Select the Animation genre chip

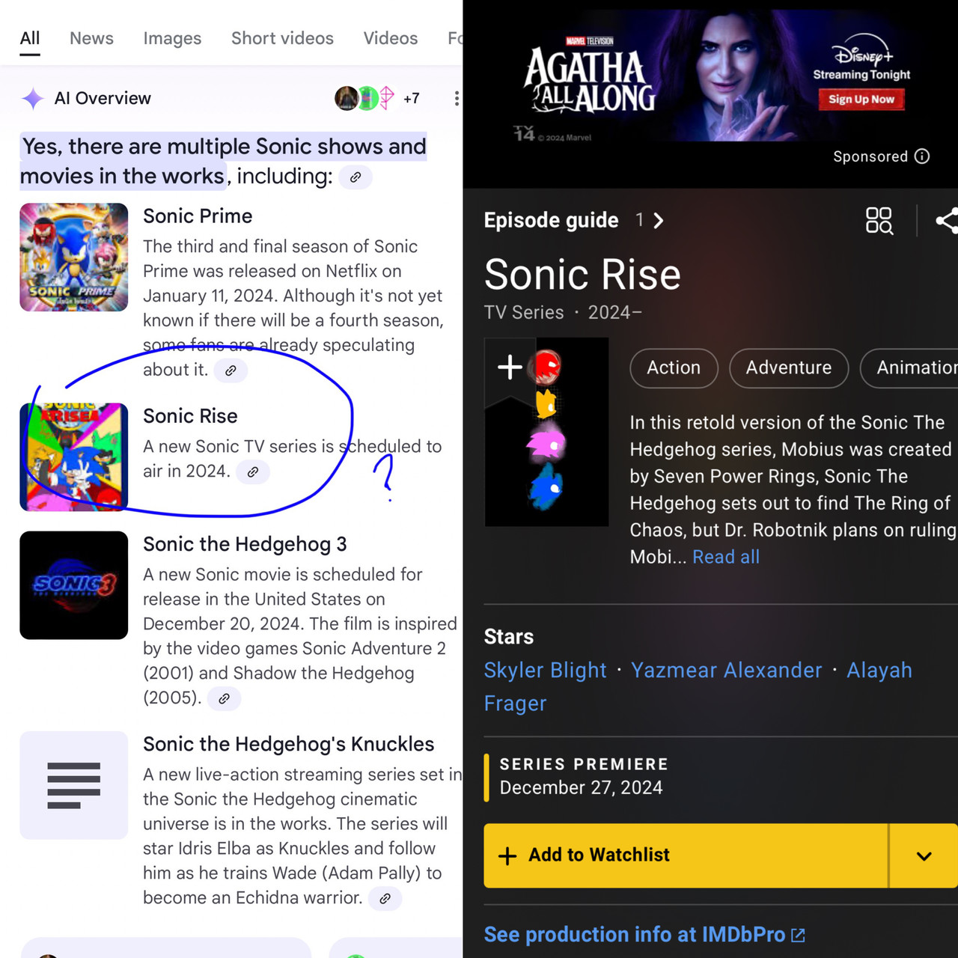tap(909, 368)
